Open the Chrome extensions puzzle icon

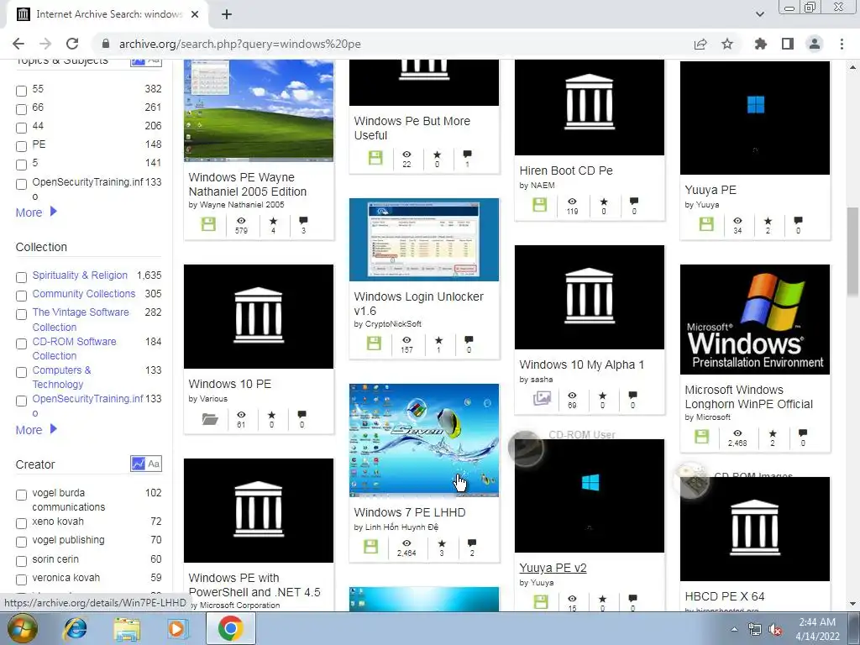[x=760, y=44]
